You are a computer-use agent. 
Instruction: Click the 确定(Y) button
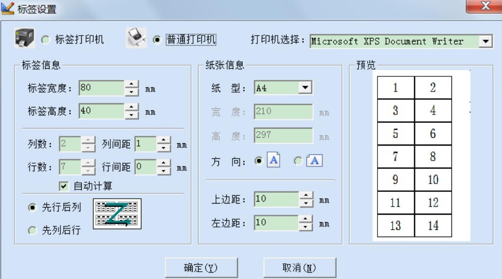click(201, 268)
